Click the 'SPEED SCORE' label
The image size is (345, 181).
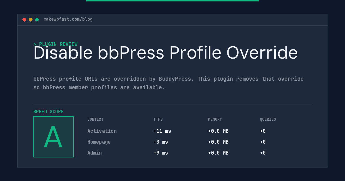pyautogui.click(x=49, y=112)
